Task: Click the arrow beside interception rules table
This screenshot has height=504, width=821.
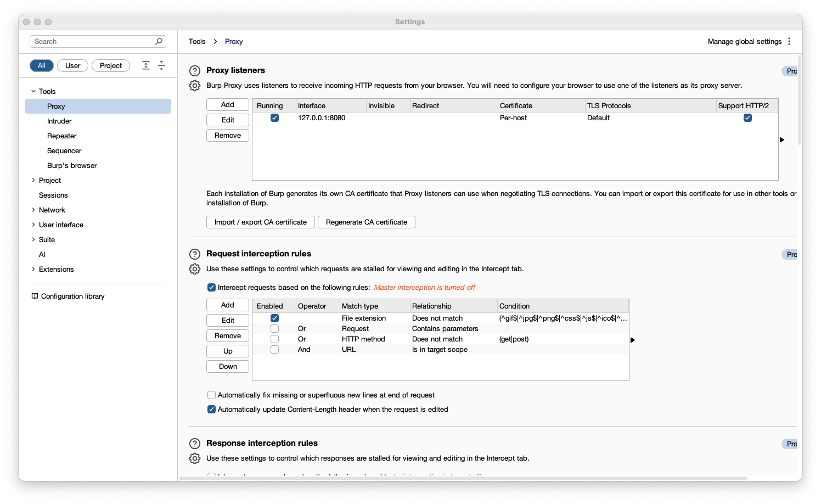Action: [633, 340]
